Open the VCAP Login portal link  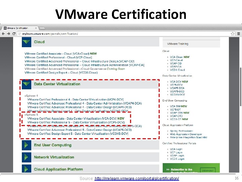[x=177, y=156]
